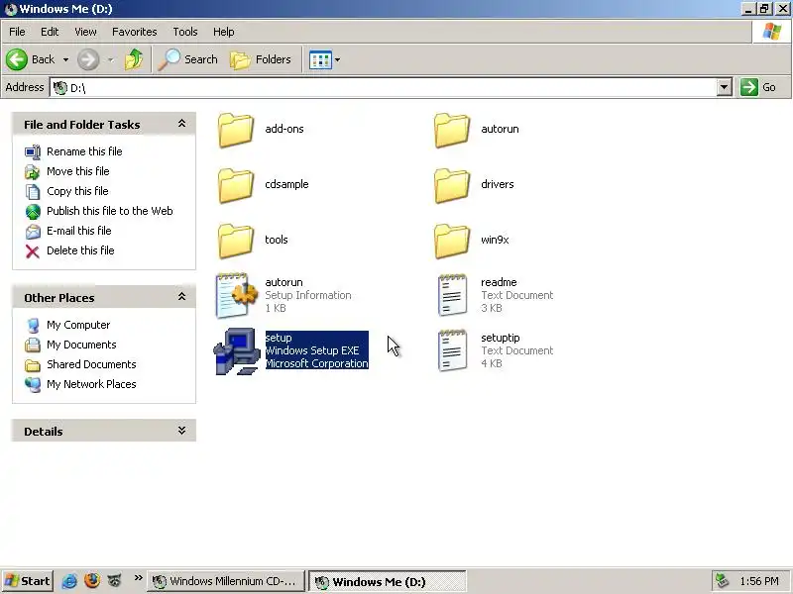Image resolution: width=793 pixels, height=594 pixels.
Task: Click Delete this file link
Action: tap(80, 250)
